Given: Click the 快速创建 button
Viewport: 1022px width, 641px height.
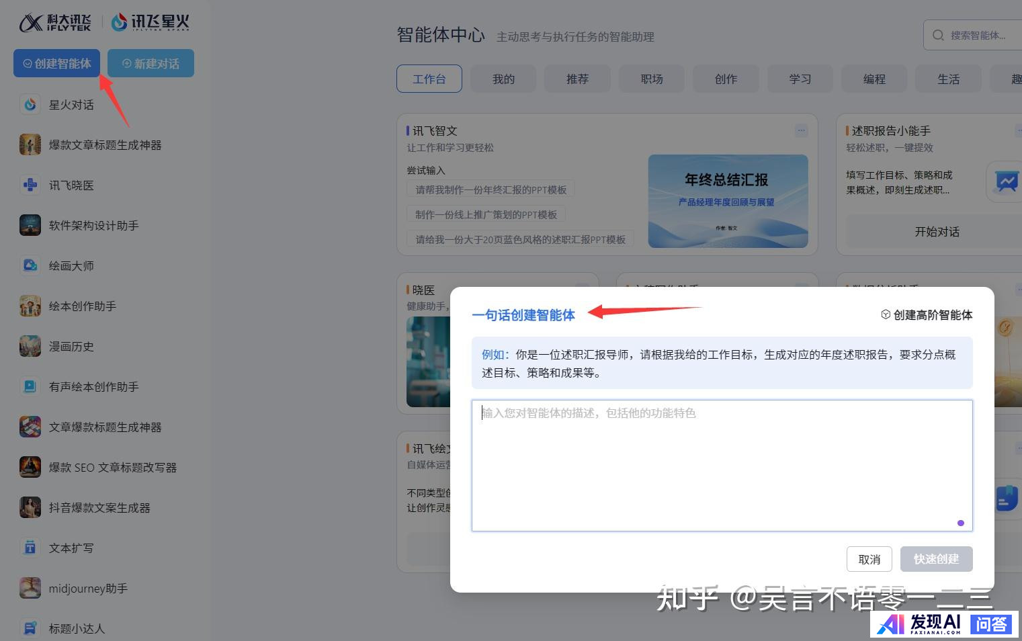Looking at the screenshot, I should pos(936,559).
